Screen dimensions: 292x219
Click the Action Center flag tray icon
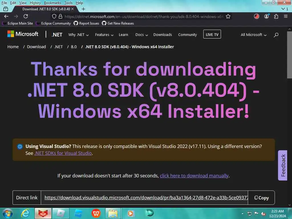256,214
